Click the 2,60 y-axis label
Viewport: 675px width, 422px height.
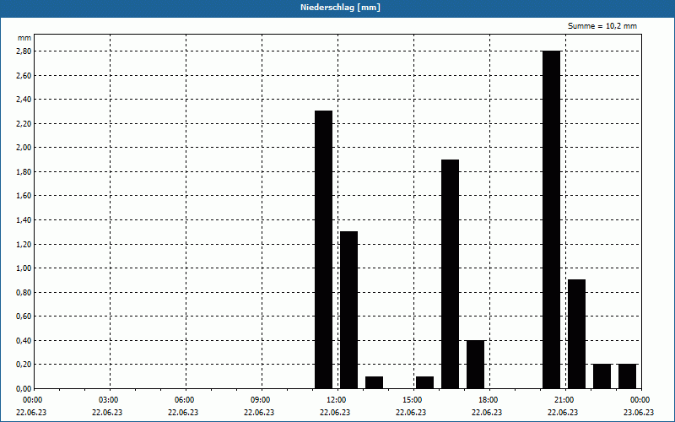point(24,75)
